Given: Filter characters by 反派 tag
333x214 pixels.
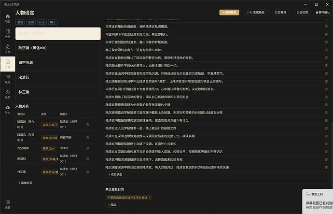Looking at the screenshot, I should (x=42, y=22).
